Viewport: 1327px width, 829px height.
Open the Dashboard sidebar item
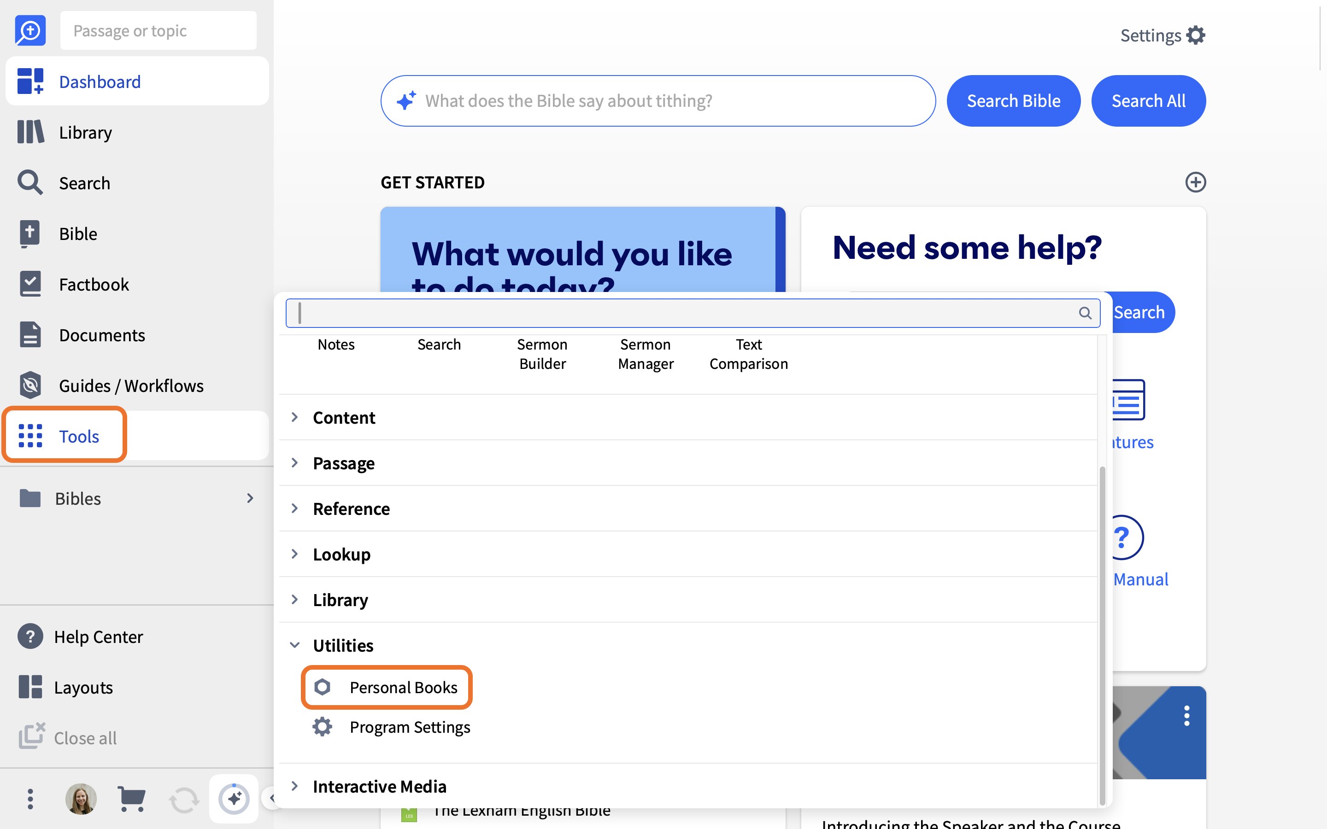[x=137, y=82]
